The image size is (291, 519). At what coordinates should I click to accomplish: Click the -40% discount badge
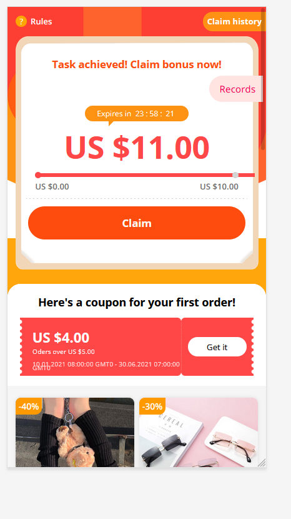click(x=29, y=406)
